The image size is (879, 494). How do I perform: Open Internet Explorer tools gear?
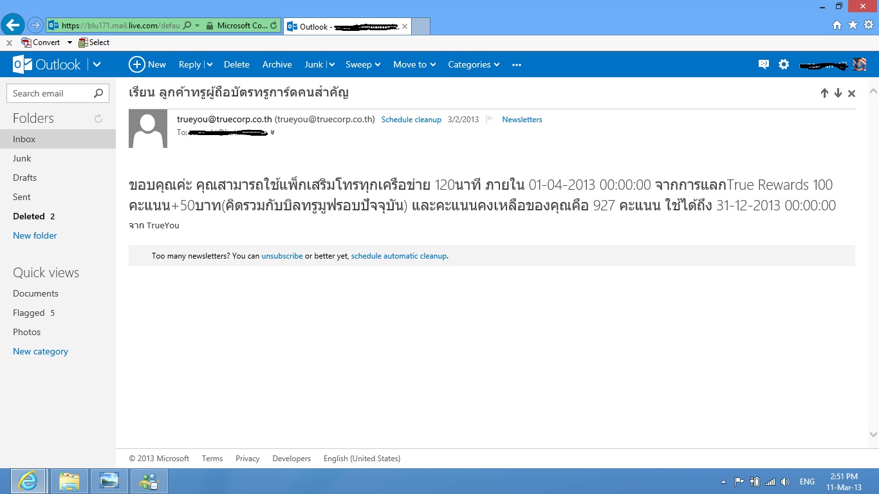tap(868, 25)
